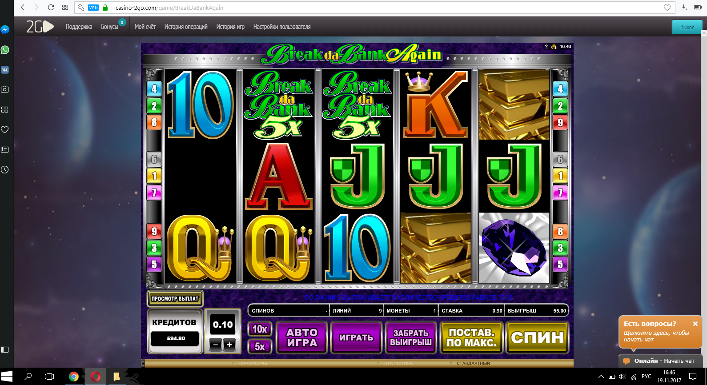The width and height of the screenshot is (707, 385).
Task: Click the bookmark heart in address bar
Action: [667, 8]
